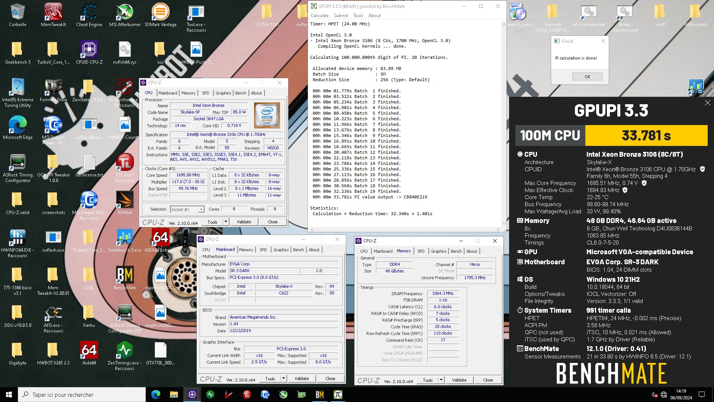Click OK in the Finish dialog
Screen dimensions: 714x402
pos(587,77)
